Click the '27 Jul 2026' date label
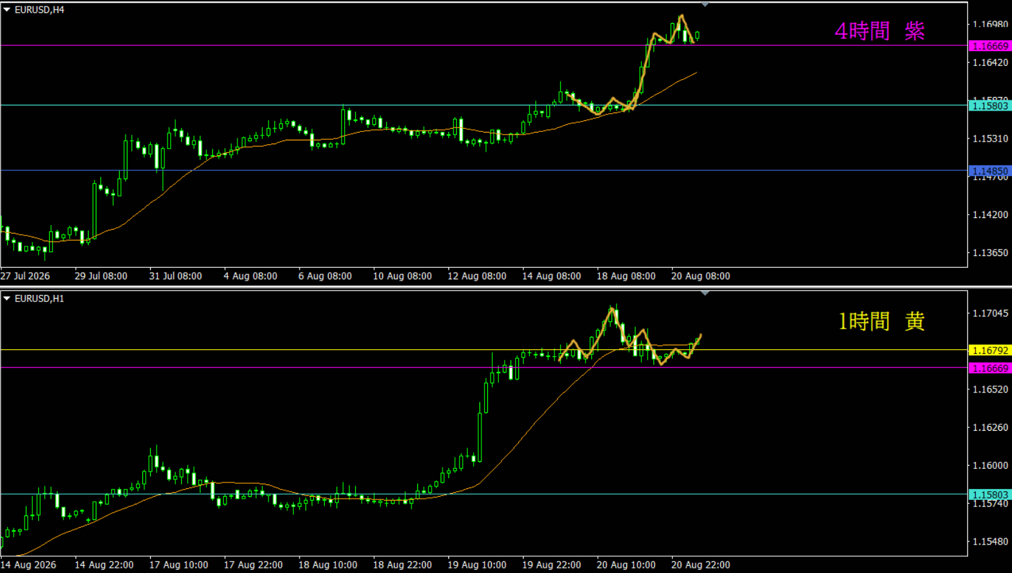The width and height of the screenshot is (1012, 573). (x=25, y=276)
